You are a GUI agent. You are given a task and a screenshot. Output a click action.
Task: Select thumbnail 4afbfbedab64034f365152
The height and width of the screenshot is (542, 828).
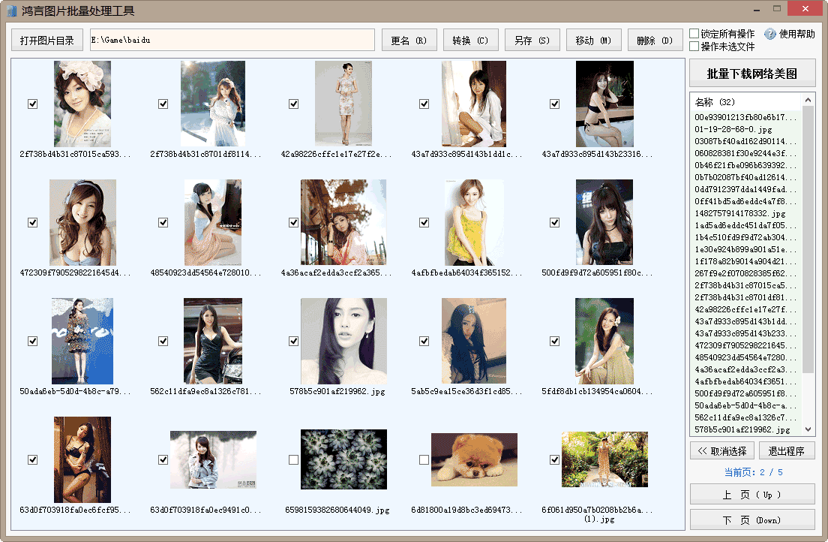(474, 223)
